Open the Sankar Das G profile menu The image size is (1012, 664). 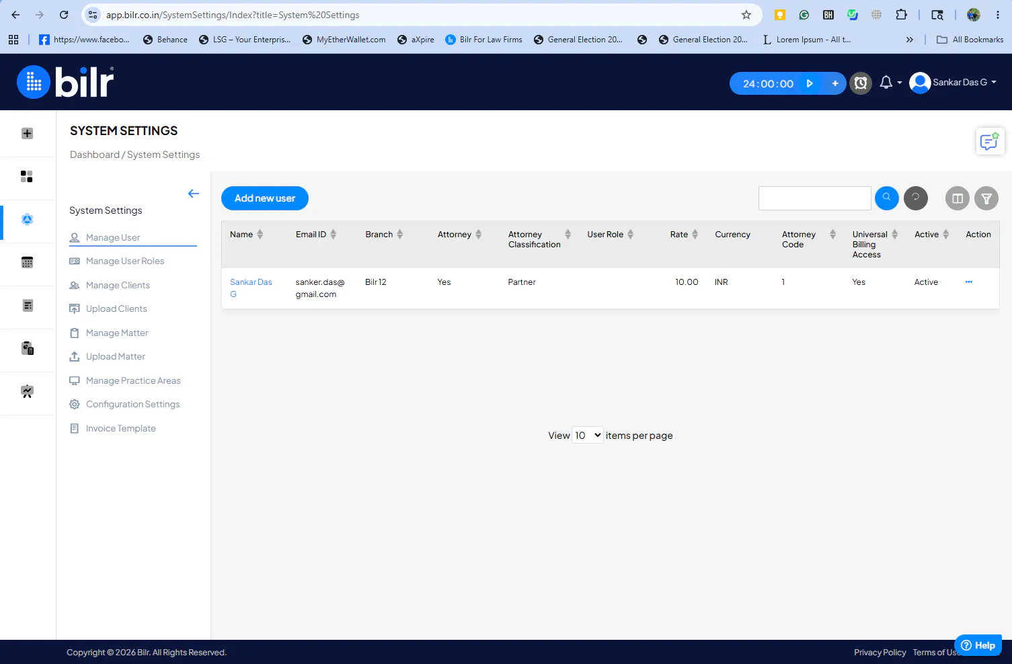[x=953, y=82]
